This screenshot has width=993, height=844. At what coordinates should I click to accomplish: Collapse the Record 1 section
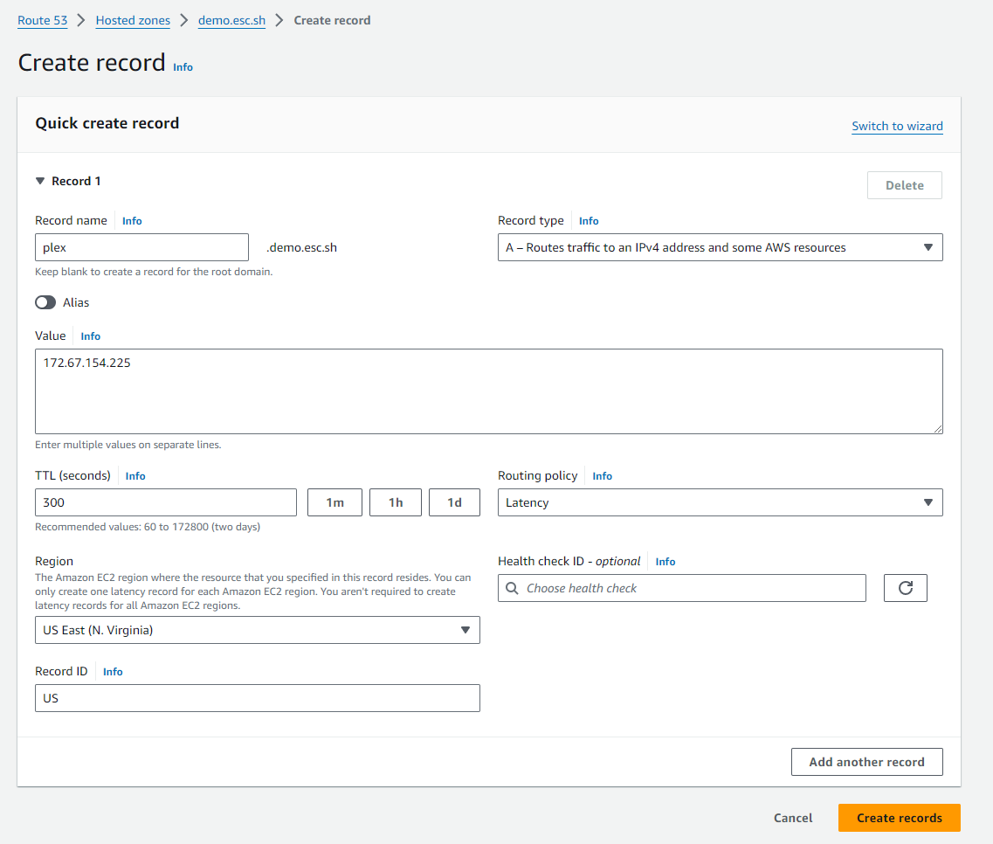[x=40, y=181]
